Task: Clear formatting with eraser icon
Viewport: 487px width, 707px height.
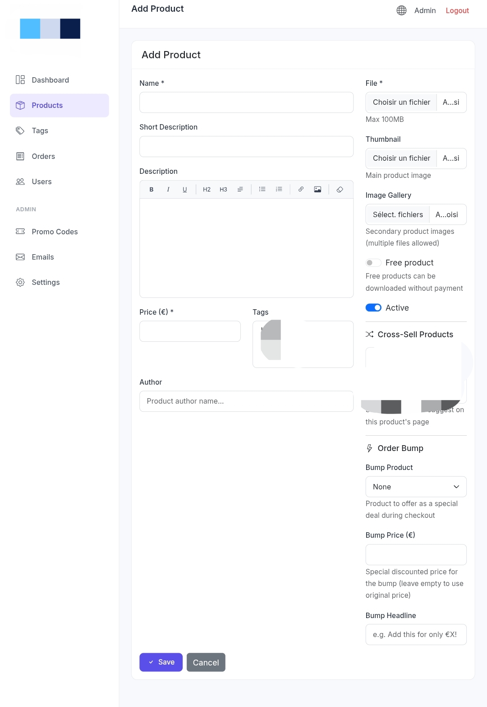Action: tap(340, 190)
